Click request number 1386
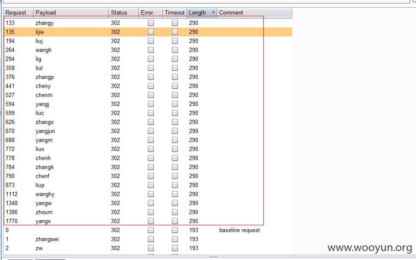The width and height of the screenshot is (416, 260). click(x=12, y=212)
